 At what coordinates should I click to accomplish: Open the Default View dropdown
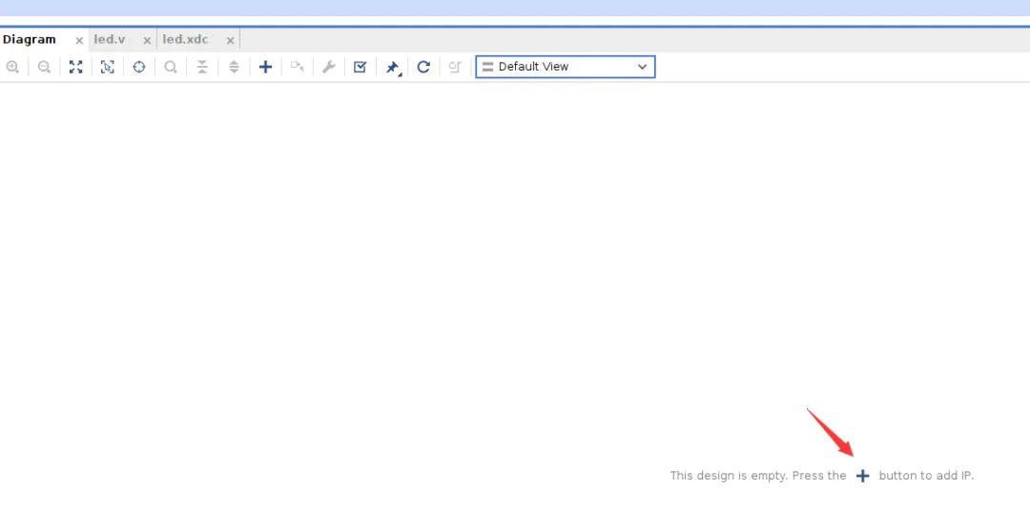point(565,67)
